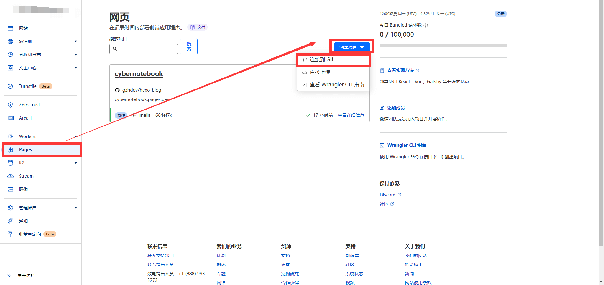This screenshot has width=604, height=285.
Task: Click the gzhdev/hexo-blog repository text
Action: 142,90
